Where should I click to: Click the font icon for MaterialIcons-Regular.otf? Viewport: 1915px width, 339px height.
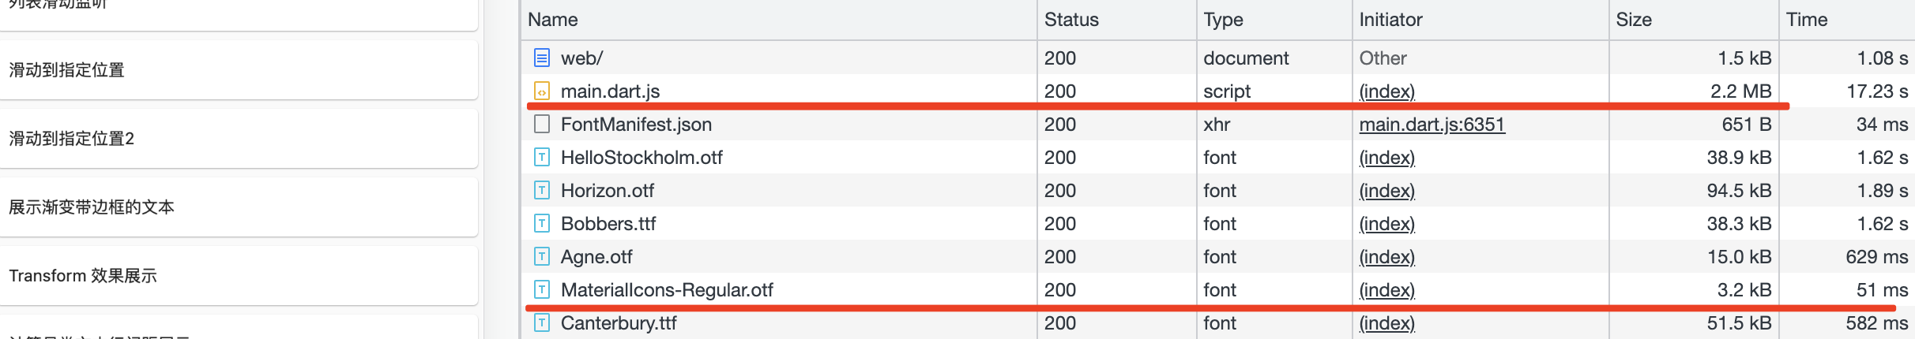point(541,289)
